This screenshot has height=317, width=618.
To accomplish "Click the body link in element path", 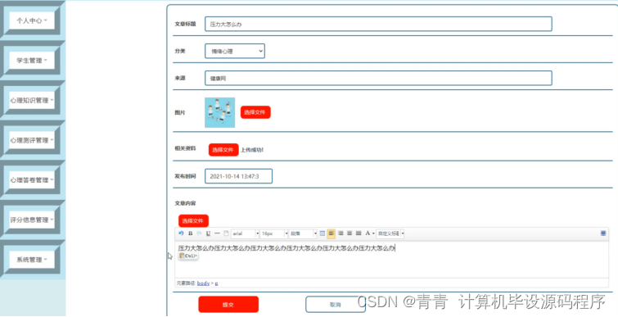I will point(203,283).
